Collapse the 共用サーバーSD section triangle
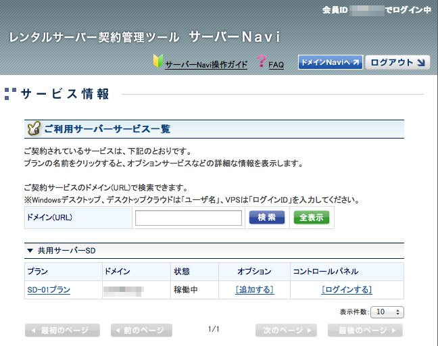Image resolution: width=438 pixels, height=346 pixels. (x=30, y=251)
